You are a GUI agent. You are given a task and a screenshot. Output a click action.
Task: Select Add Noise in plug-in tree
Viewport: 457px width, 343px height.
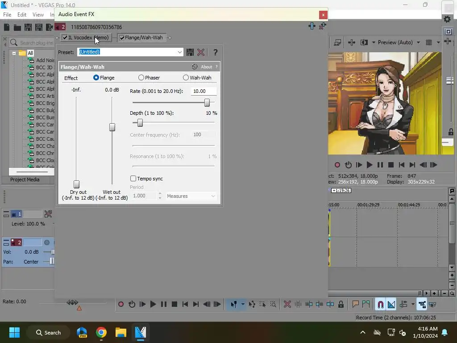(x=45, y=60)
